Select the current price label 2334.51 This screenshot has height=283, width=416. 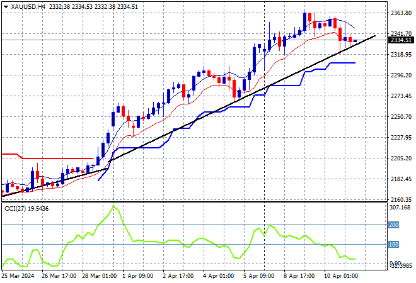coord(401,40)
